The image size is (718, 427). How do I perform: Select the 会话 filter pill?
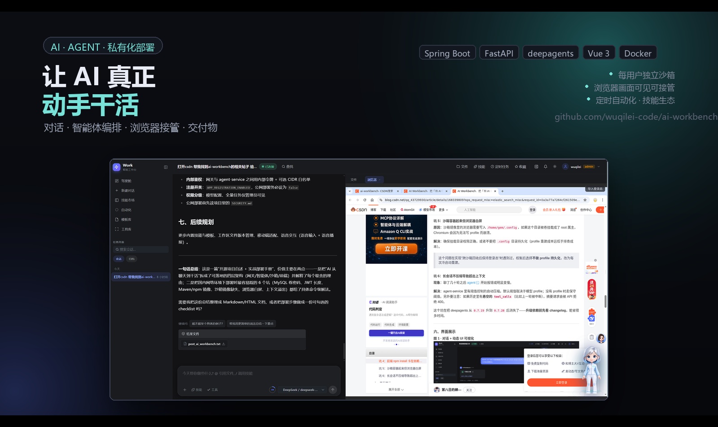(x=119, y=259)
